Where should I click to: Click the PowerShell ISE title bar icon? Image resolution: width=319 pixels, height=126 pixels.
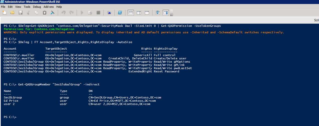click(2, 2)
